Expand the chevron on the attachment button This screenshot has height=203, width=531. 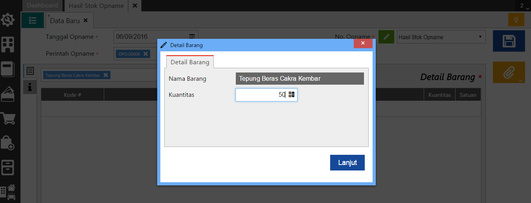(x=521, y=80)
